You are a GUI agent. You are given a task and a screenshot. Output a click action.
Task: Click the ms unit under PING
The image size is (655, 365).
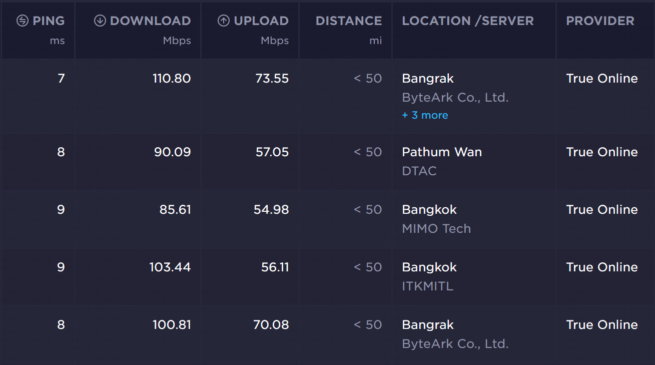58,41
